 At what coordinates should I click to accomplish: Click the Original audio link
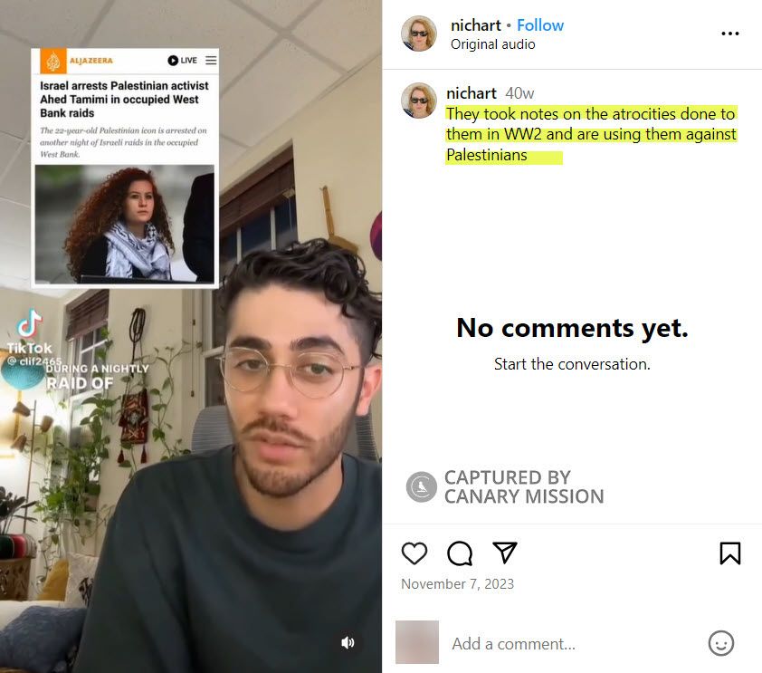pos(493,44)
